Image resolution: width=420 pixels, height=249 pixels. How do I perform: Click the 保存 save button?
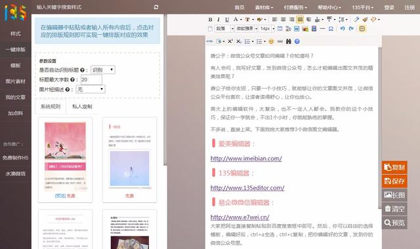(394, 181)
